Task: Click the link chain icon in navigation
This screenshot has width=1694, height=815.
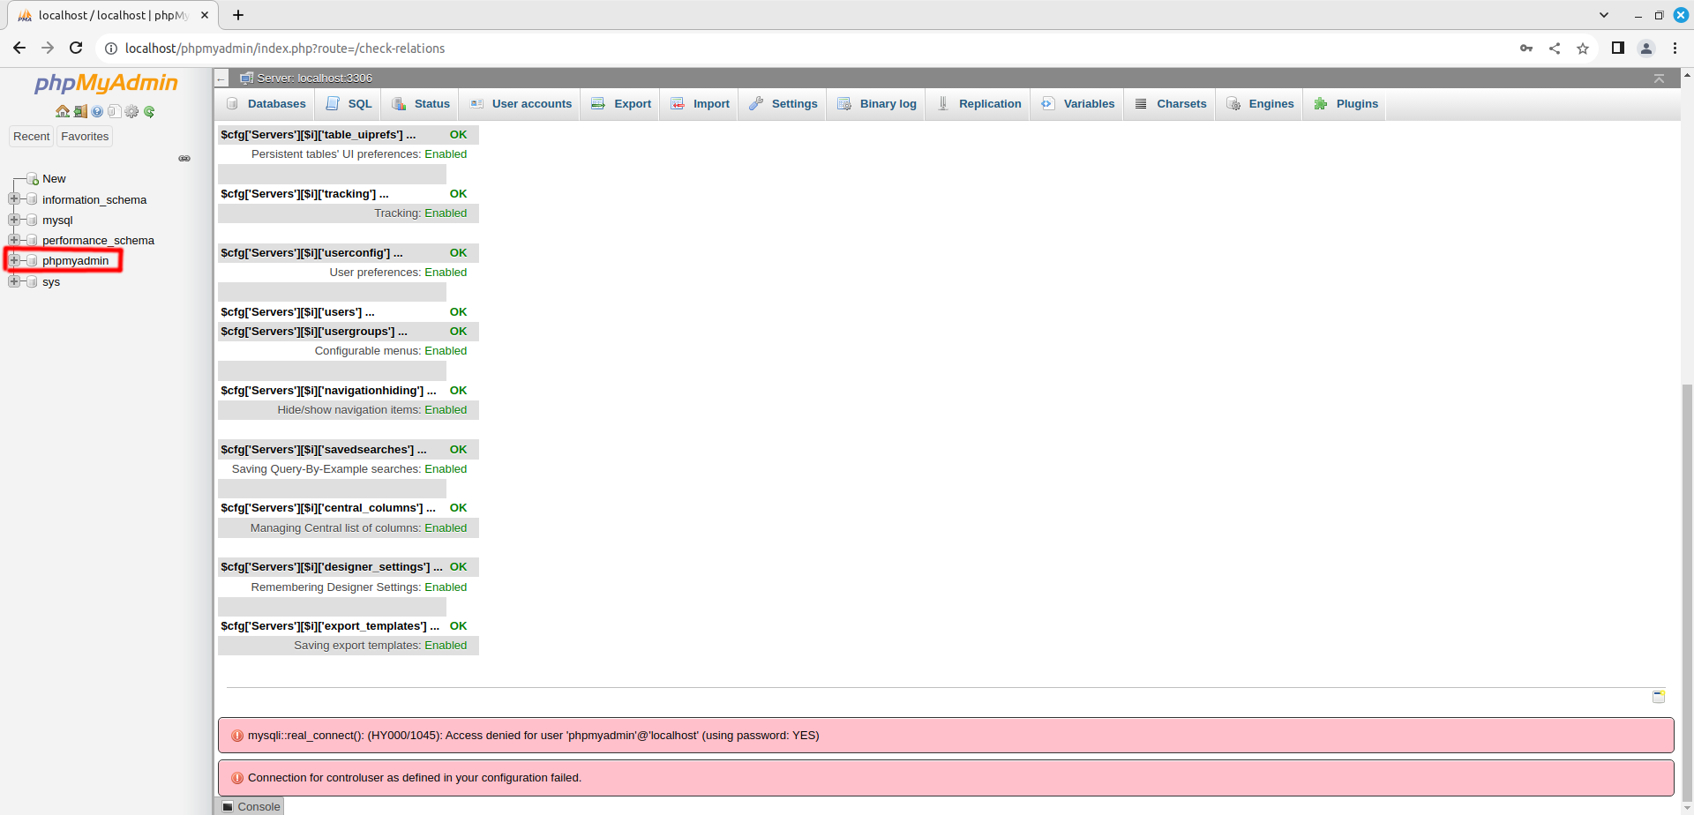Action: (x=184, y=159)
